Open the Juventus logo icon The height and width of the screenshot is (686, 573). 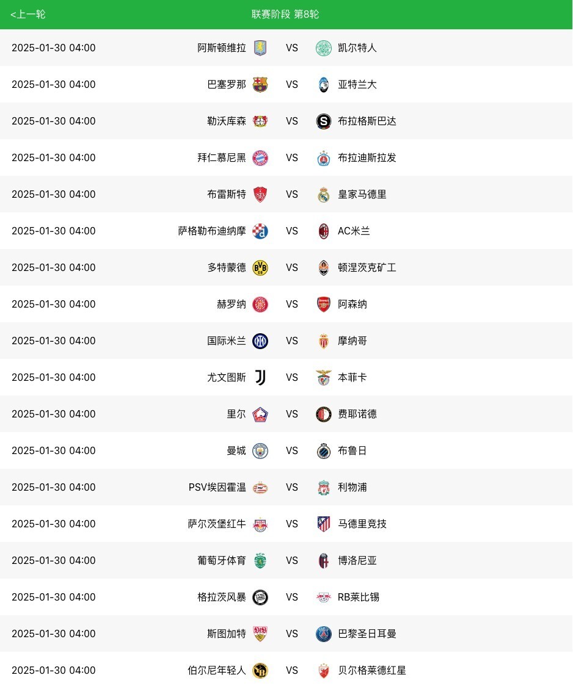coord(260,378)
